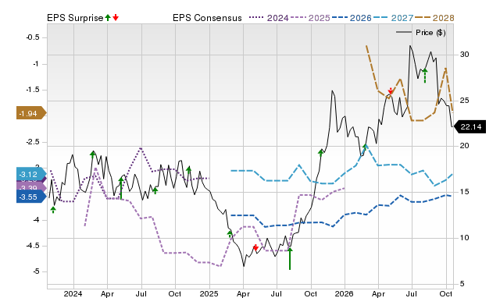The image size is (500, 298).
Task: Select the dashed green surprise arrow near August 2026
Action: pyautogui.click(x=424, y=76)
